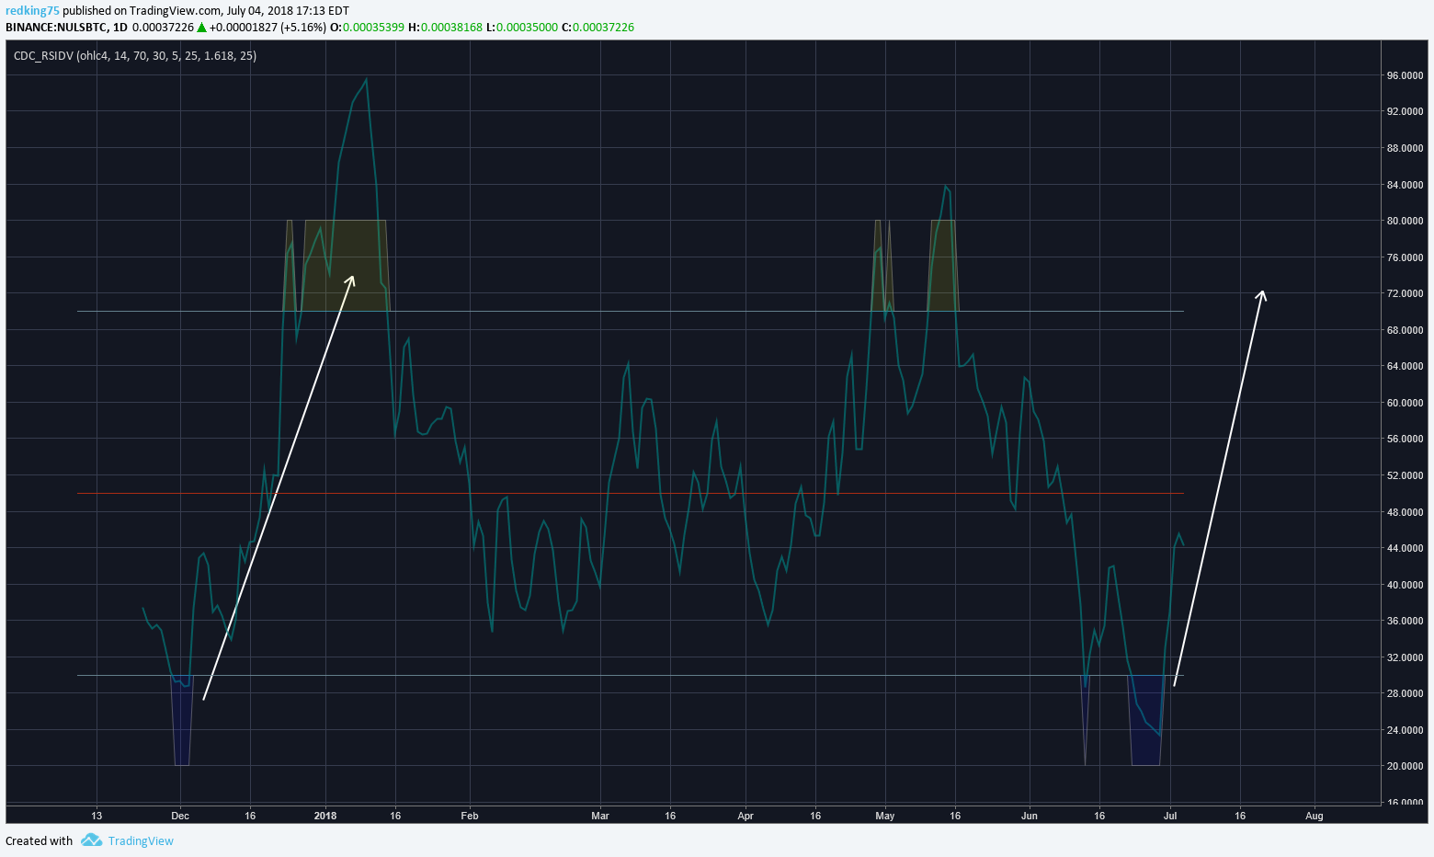Click the Mar label on time axis
Viewport: 1434px width, 857px height.
[x=600, y=816]
